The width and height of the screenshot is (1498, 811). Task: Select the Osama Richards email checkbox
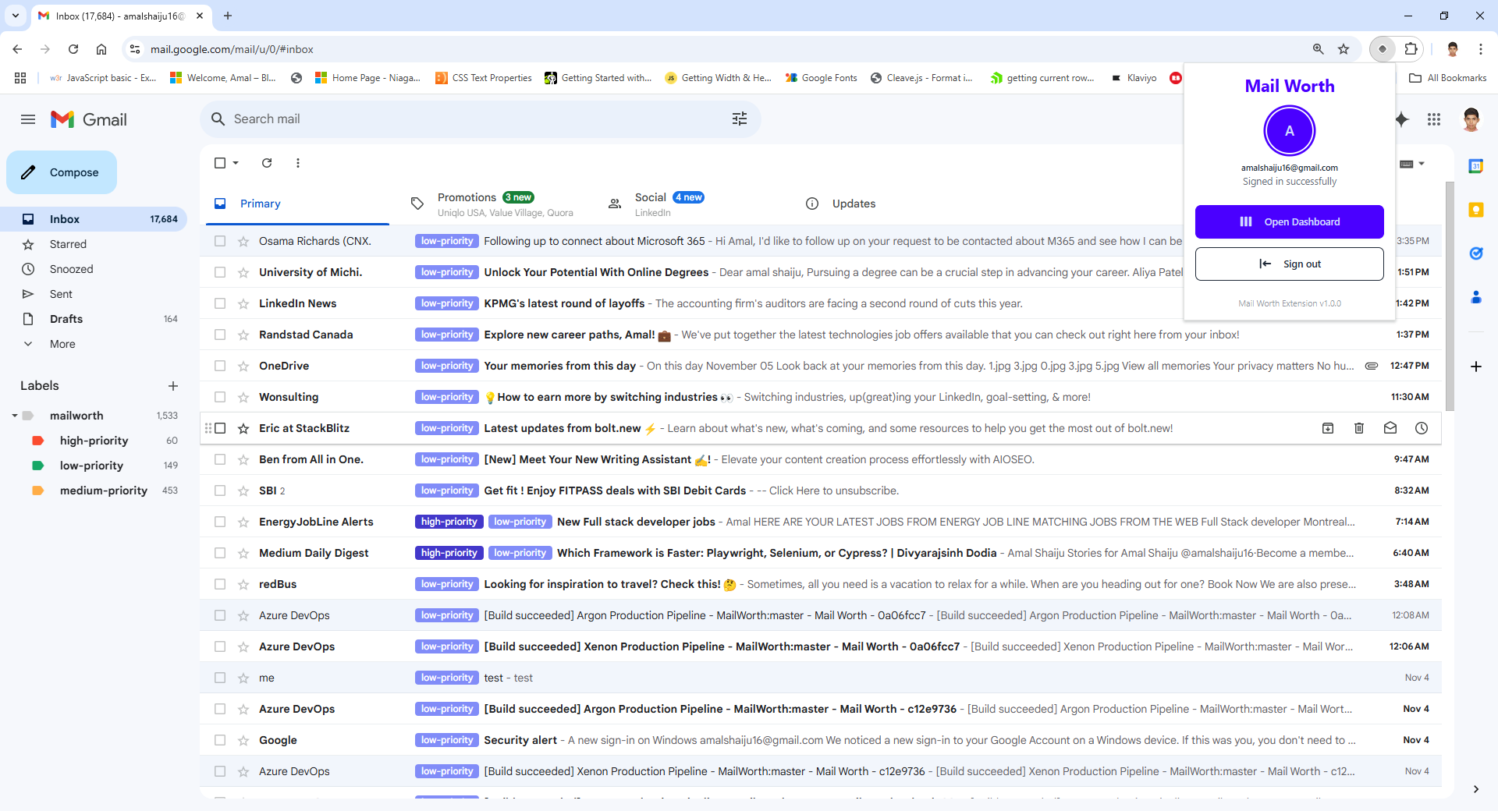pyautogui.click(x=220, y=241)
